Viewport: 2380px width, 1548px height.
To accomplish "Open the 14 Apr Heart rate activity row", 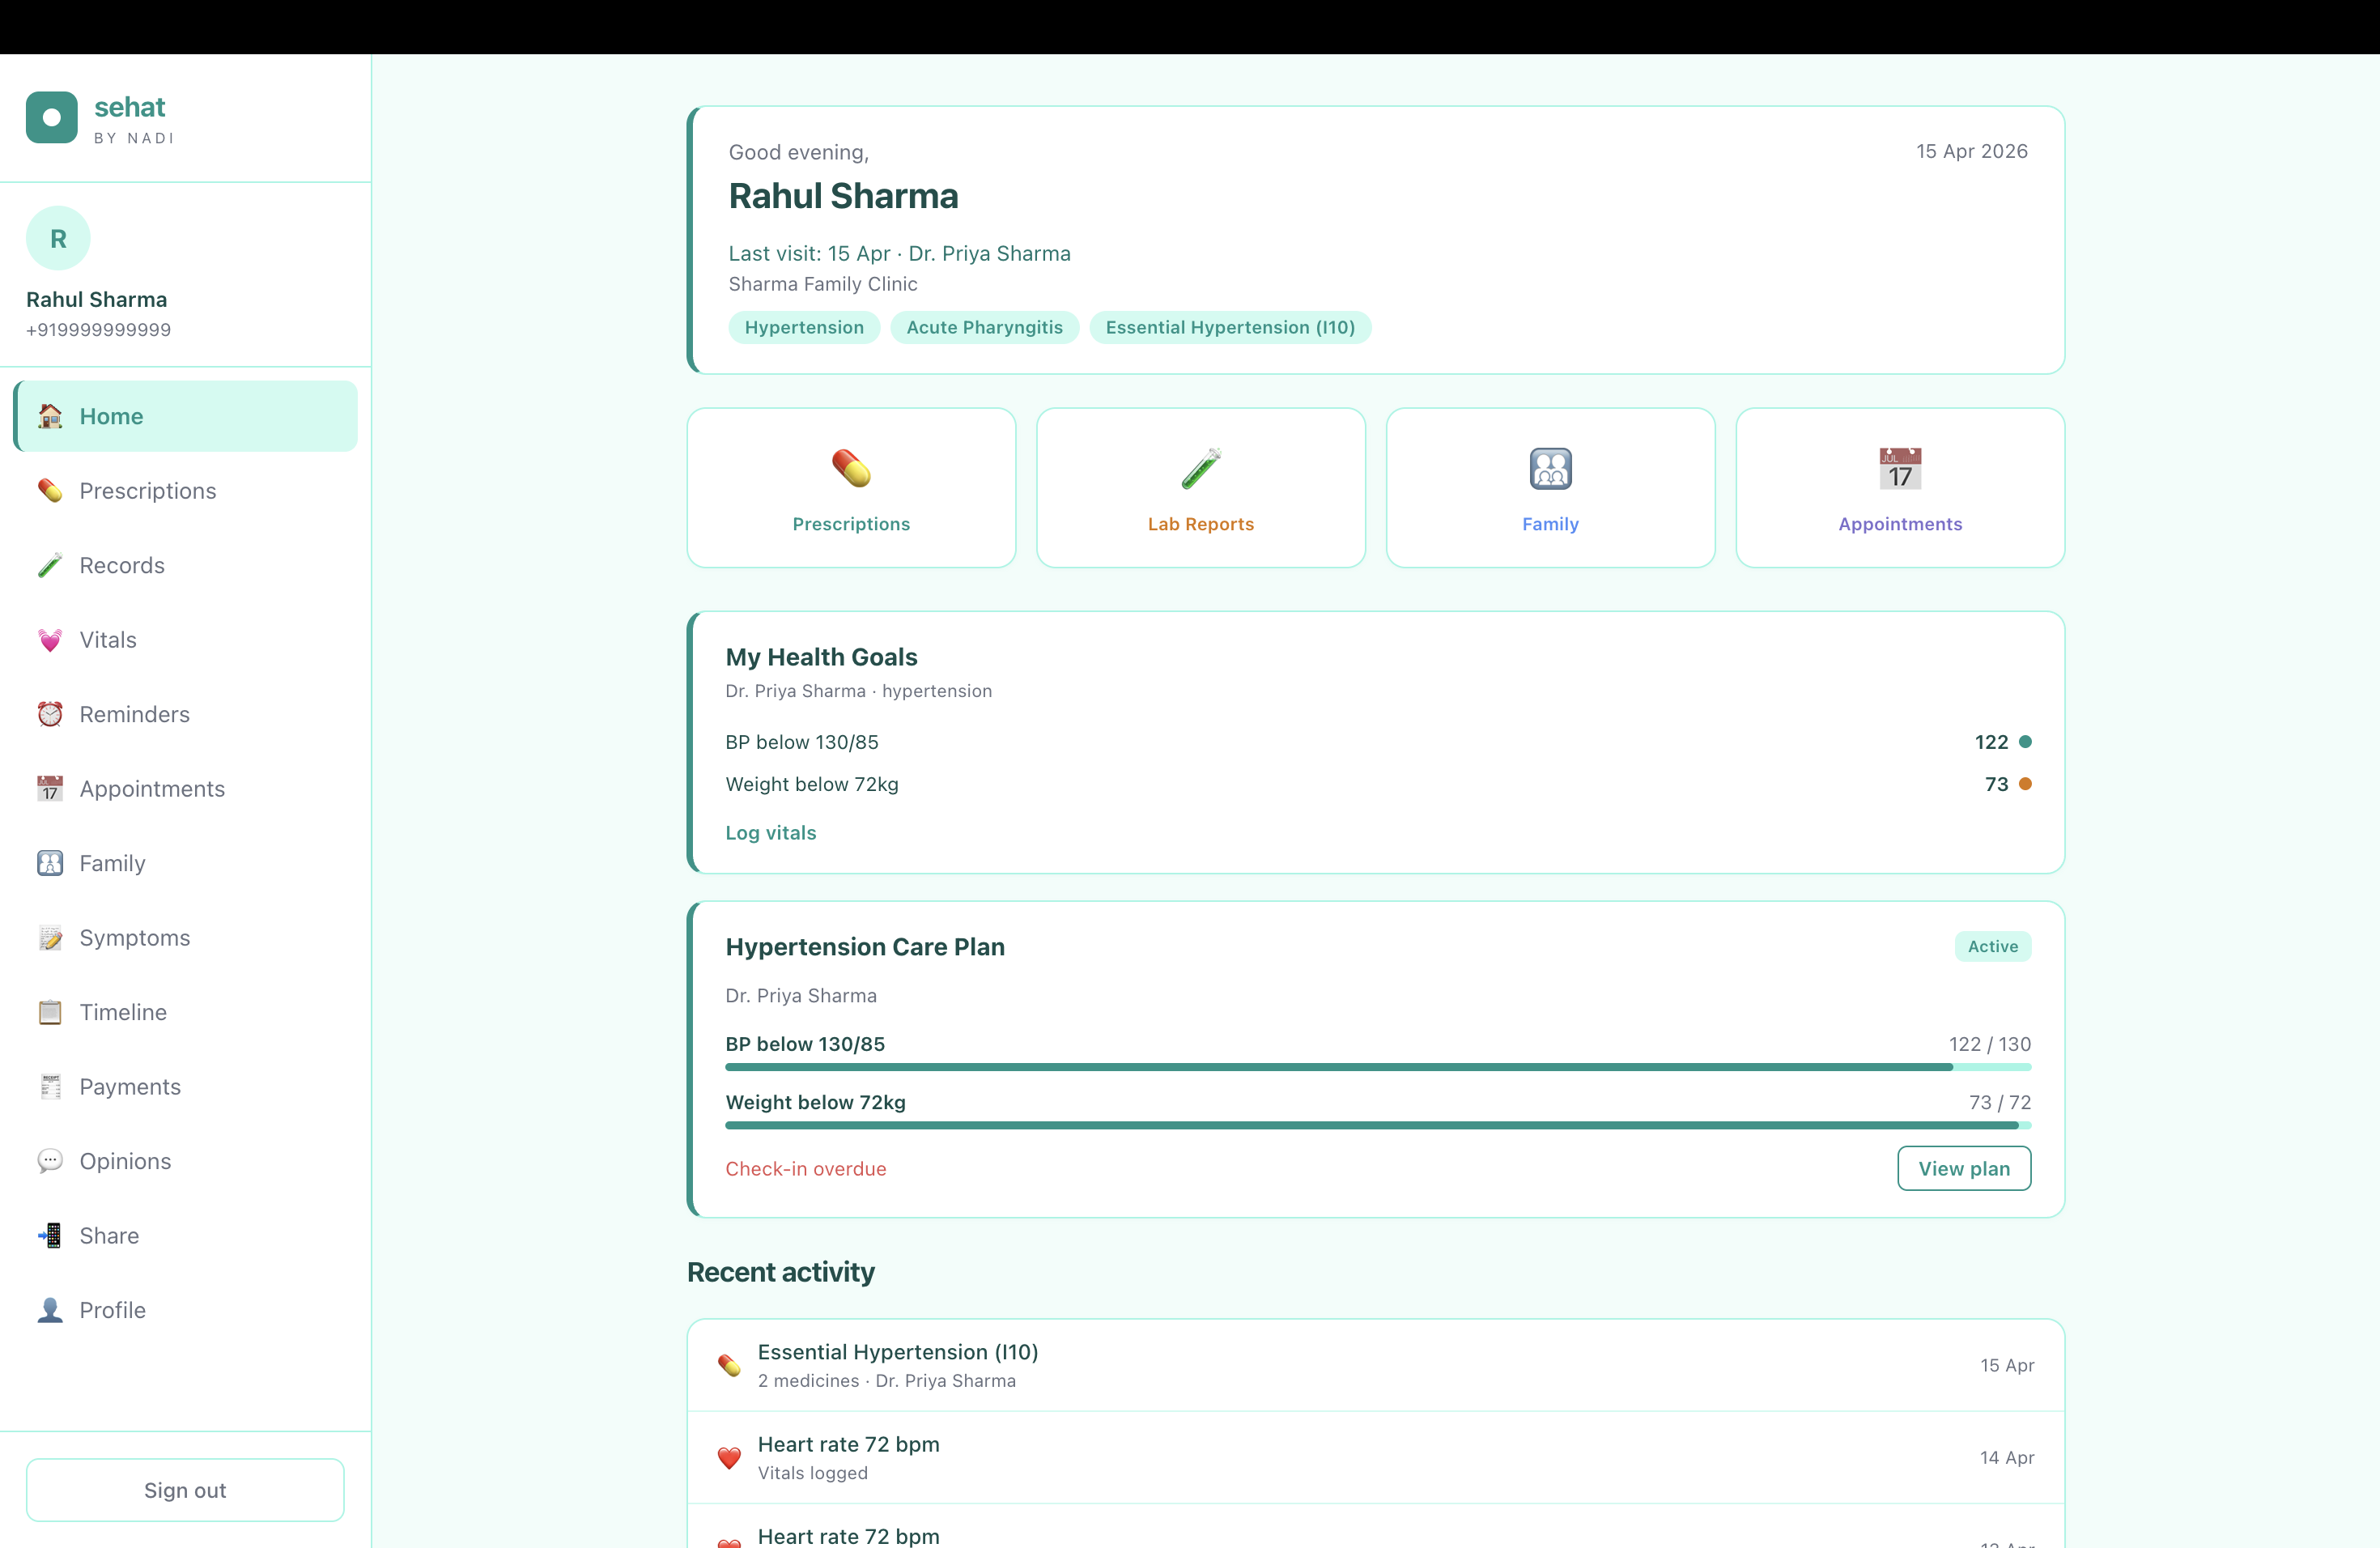I will [x=1376, y=1458].
